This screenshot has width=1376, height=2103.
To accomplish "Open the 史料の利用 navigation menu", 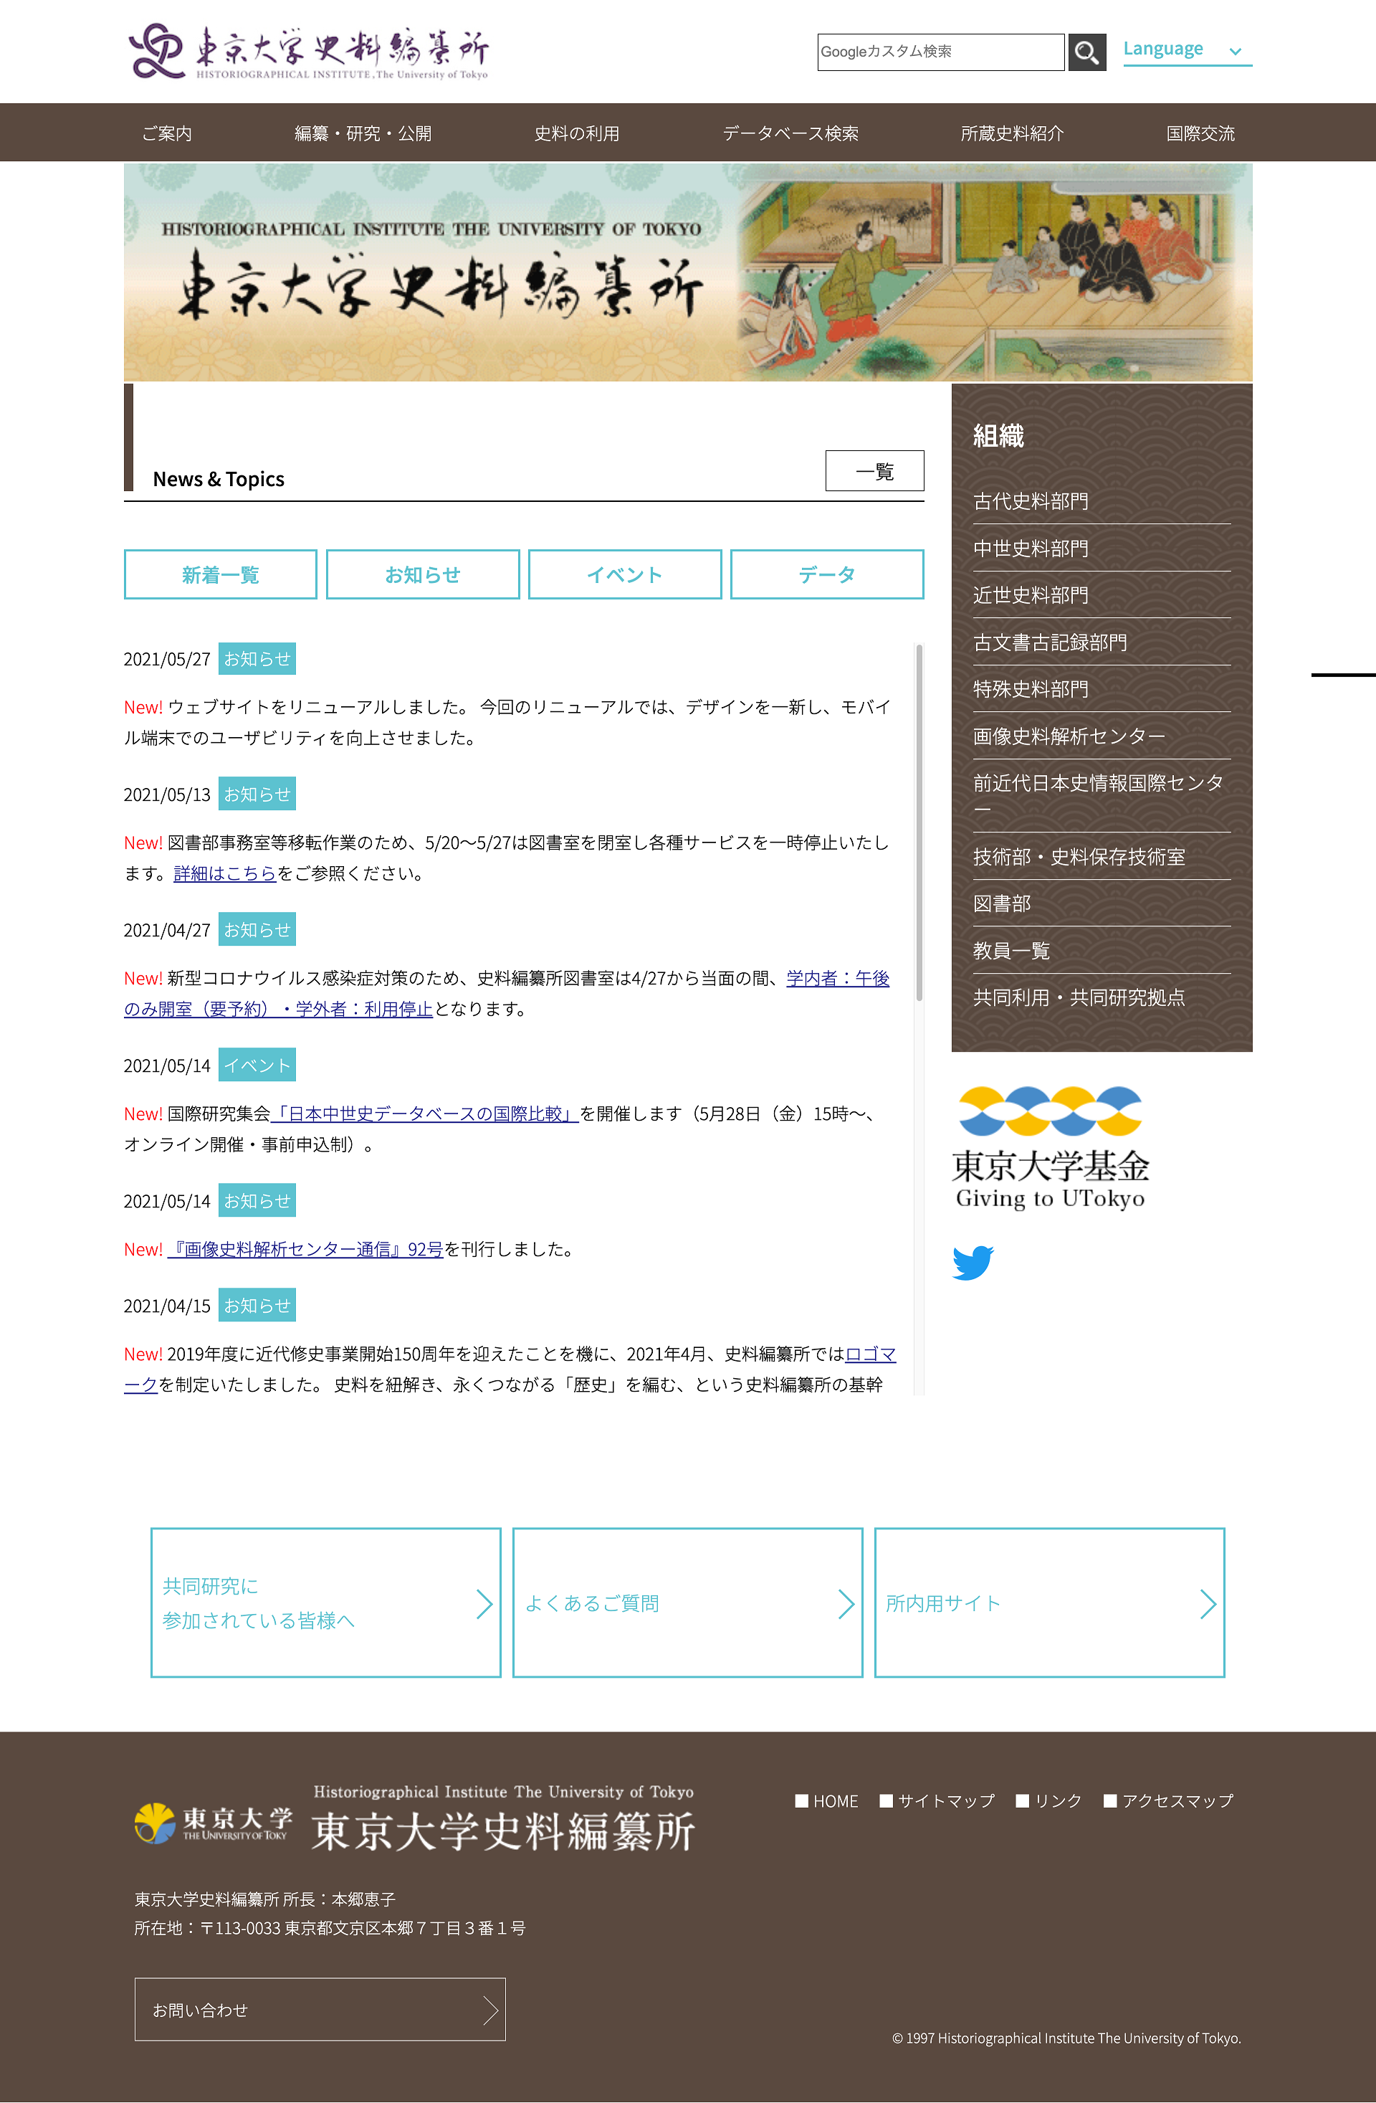I will (577, 133).
